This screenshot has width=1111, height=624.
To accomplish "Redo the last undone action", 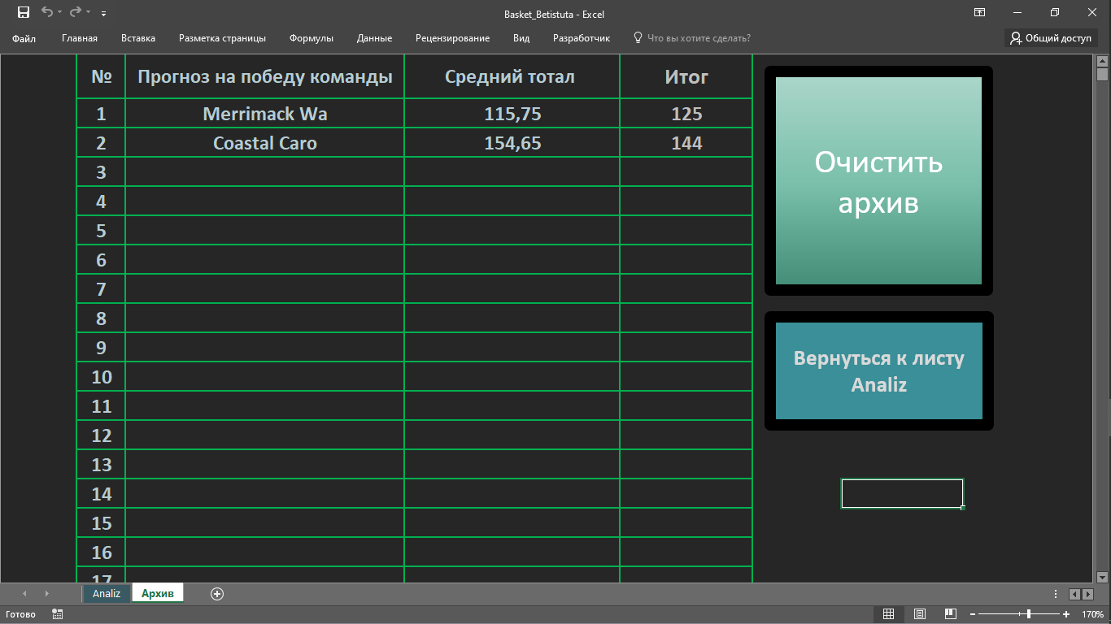I will click(x=76, y=12).
